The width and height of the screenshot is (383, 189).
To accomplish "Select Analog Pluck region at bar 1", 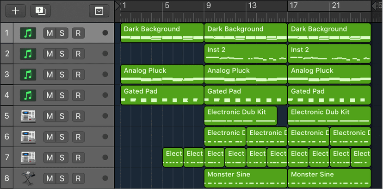I will 162,74.
